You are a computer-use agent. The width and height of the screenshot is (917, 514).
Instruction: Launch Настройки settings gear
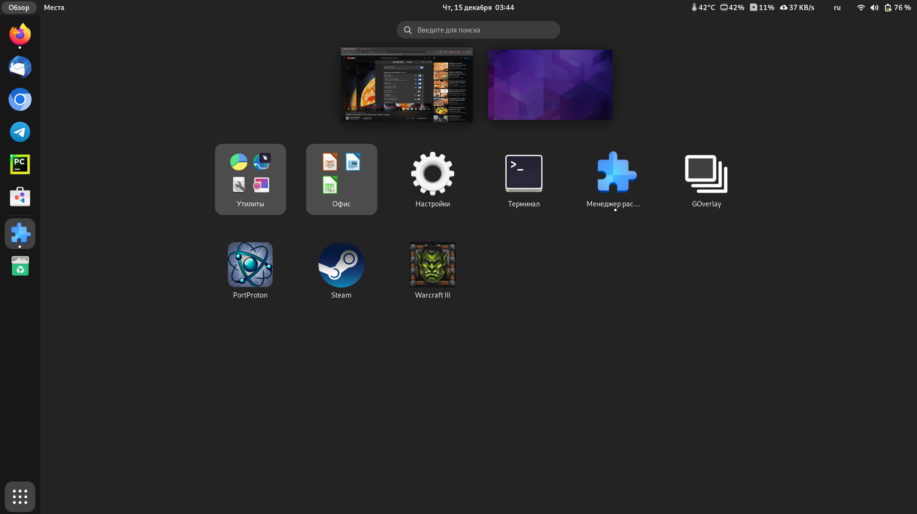433,179
